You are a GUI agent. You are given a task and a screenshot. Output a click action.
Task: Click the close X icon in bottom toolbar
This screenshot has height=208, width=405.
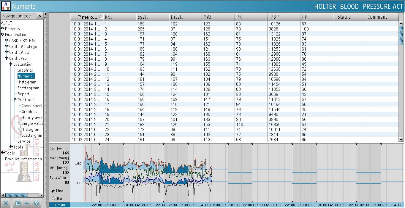pos(6,203)
